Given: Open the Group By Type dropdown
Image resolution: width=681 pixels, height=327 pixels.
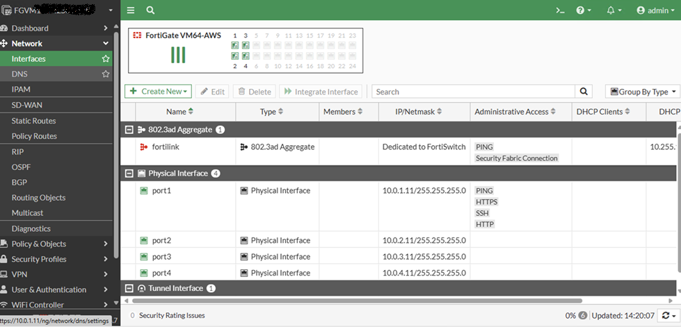Looking at the screenshot, I should [642, 92].
